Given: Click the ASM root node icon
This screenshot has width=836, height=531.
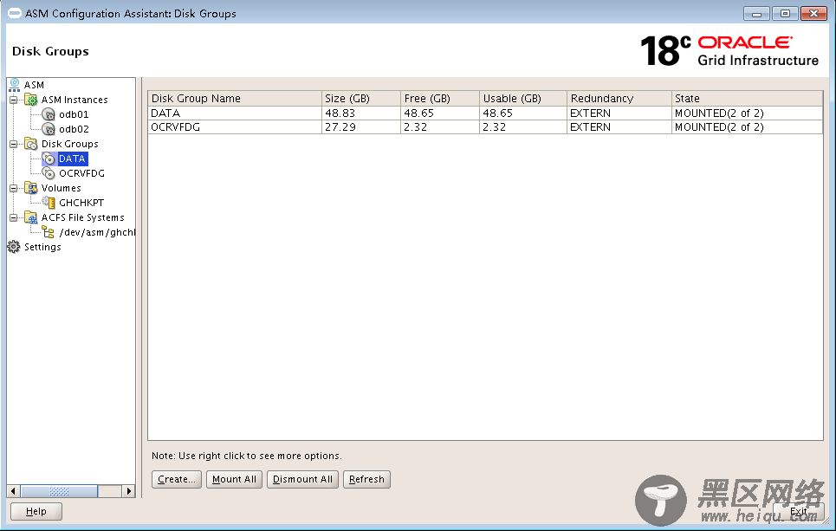Looking at the screenshot, I should [15, 85].
